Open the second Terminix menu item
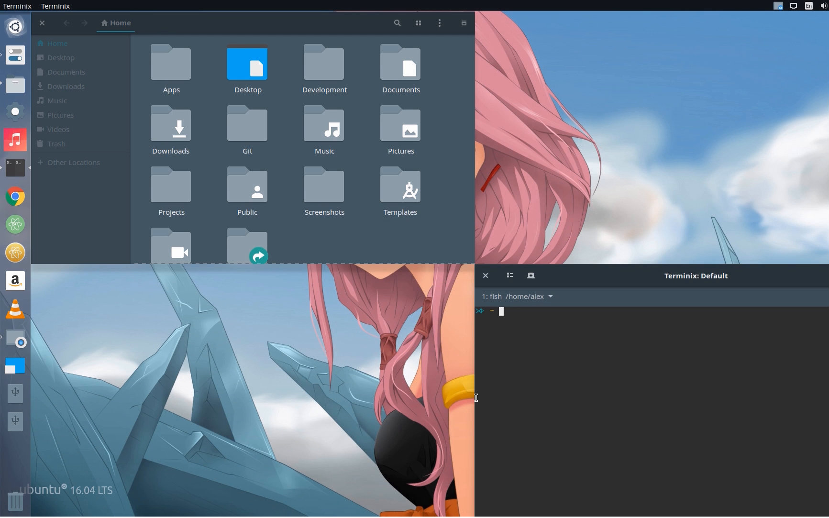The width and height of the screenshot is (829, 518). [55, 6]
